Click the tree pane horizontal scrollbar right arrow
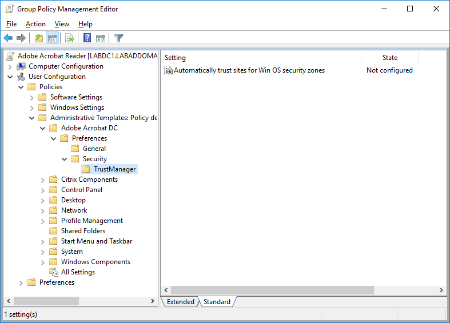 (153, 301)
